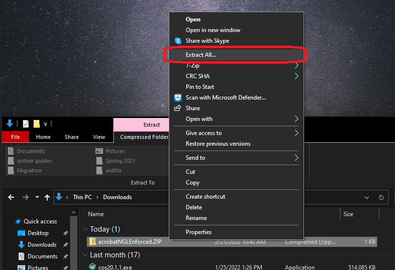Refresh the Downloads folder
This screenshot has width=395, height=270.
(x=381, y=197)
